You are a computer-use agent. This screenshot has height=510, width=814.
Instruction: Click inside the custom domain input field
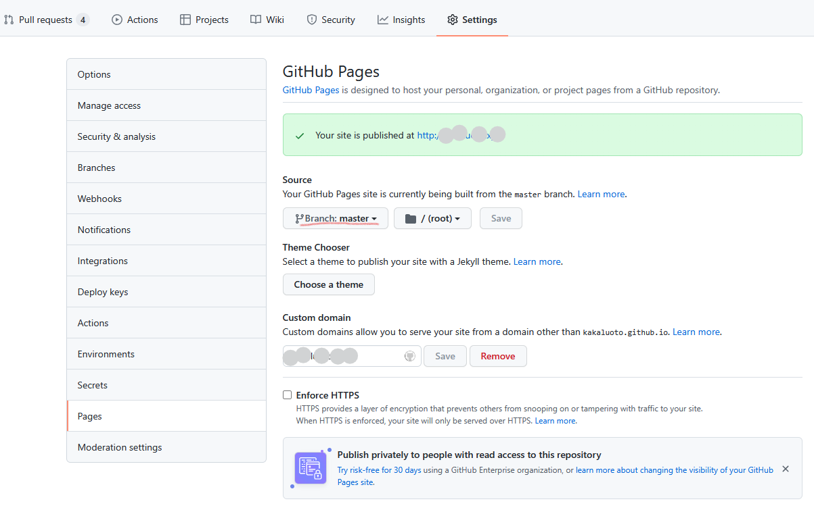coord(342,356)
